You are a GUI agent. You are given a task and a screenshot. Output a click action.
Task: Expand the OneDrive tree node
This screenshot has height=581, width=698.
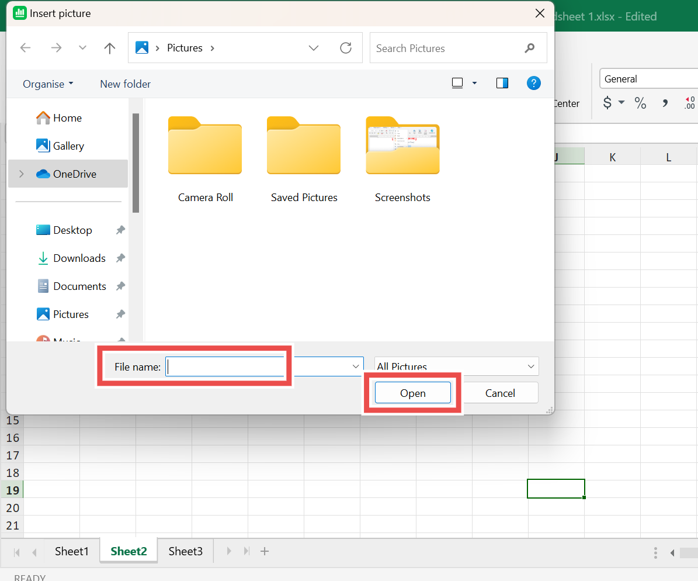(22, 174)
